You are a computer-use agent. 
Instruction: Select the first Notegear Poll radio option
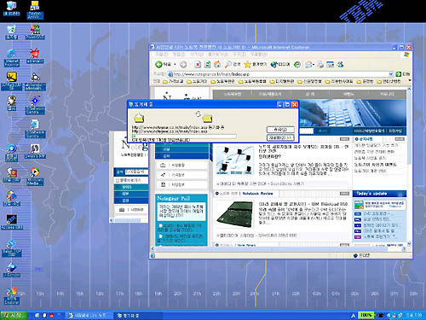click(x=160, y=226)
